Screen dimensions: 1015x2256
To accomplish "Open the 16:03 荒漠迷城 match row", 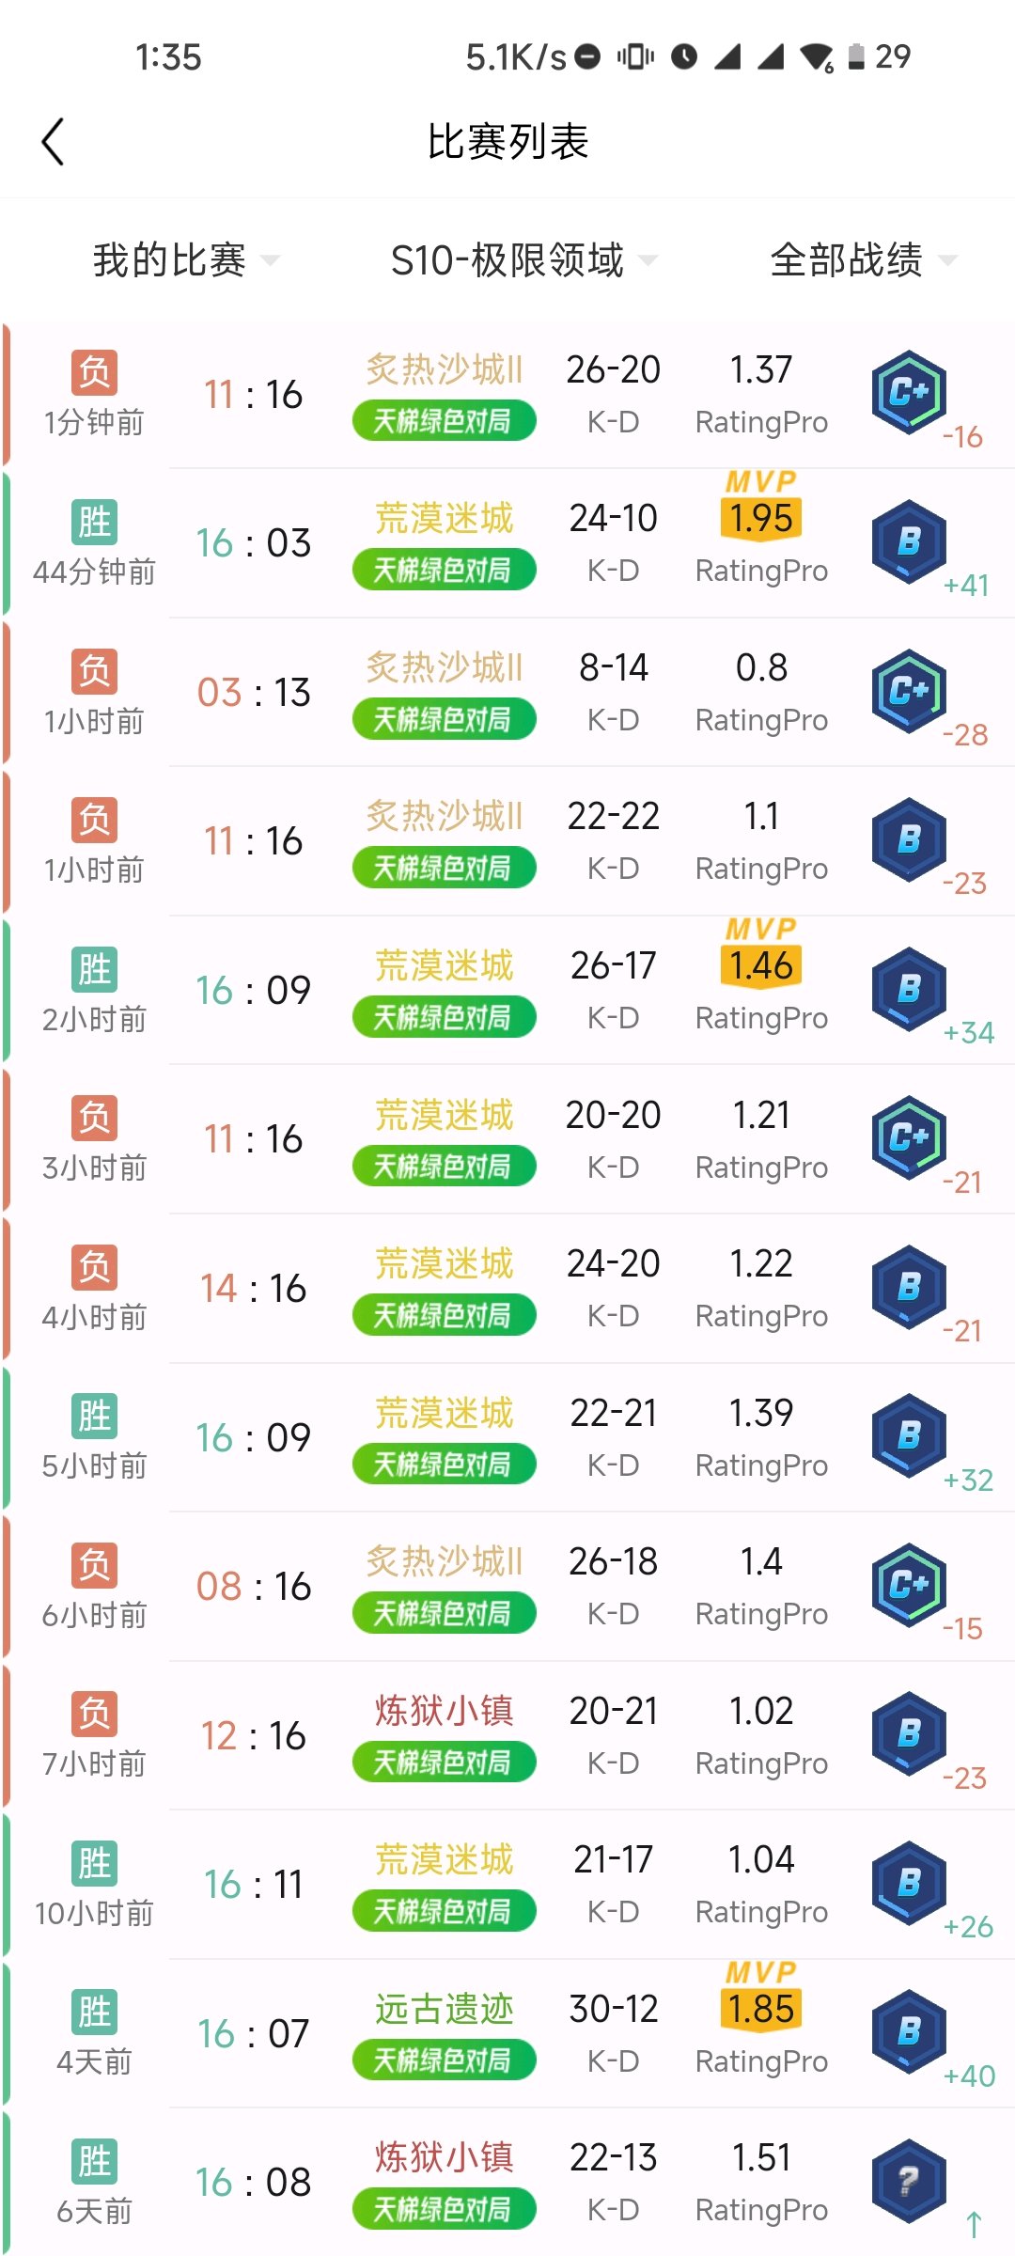I will (507, 543).
